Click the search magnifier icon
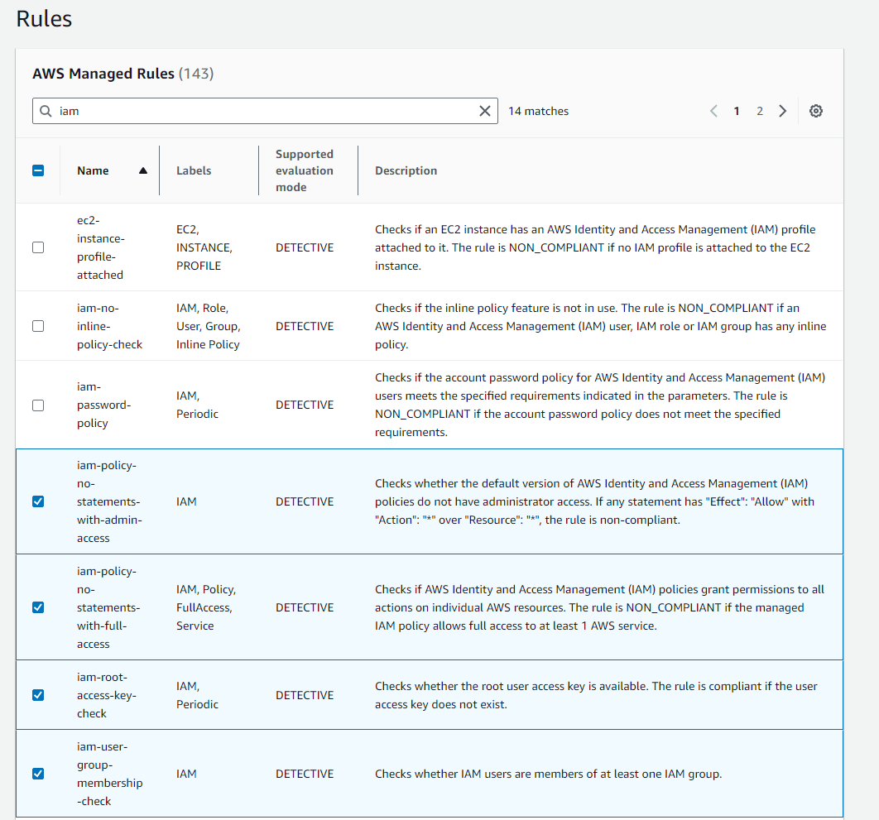This screenshot has height=820, width=879. 46,111
